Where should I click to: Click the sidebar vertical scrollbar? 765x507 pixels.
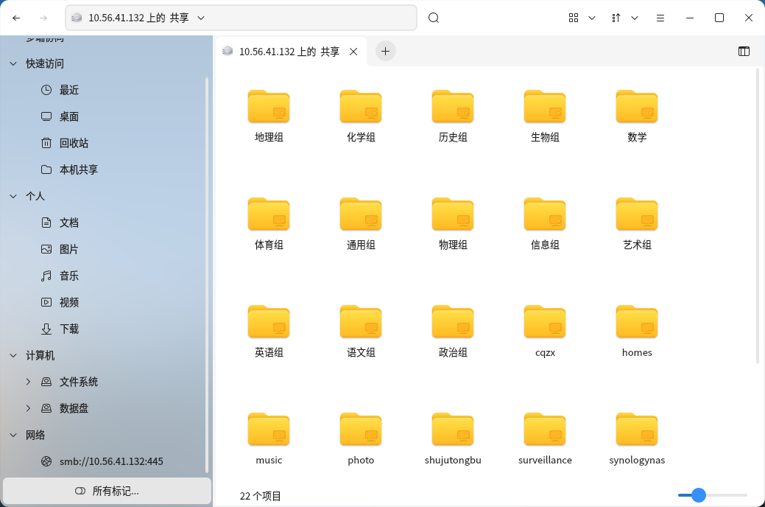208,276
